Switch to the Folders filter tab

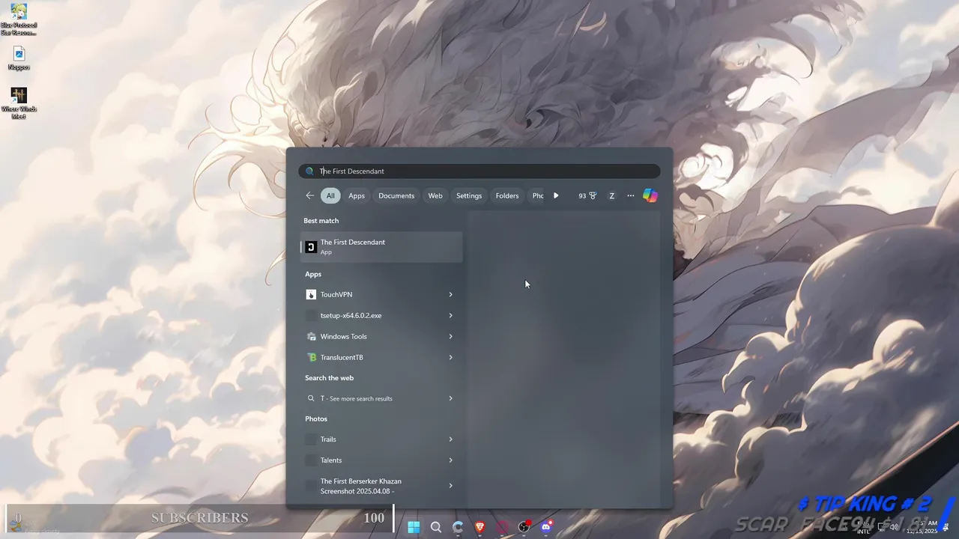click(x=507, y=195)
